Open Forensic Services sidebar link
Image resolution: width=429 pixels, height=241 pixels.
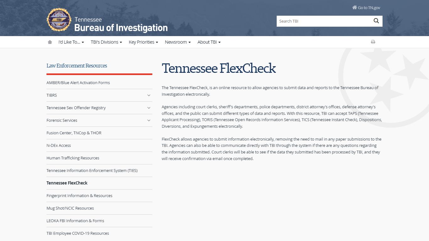coord(62,120)
